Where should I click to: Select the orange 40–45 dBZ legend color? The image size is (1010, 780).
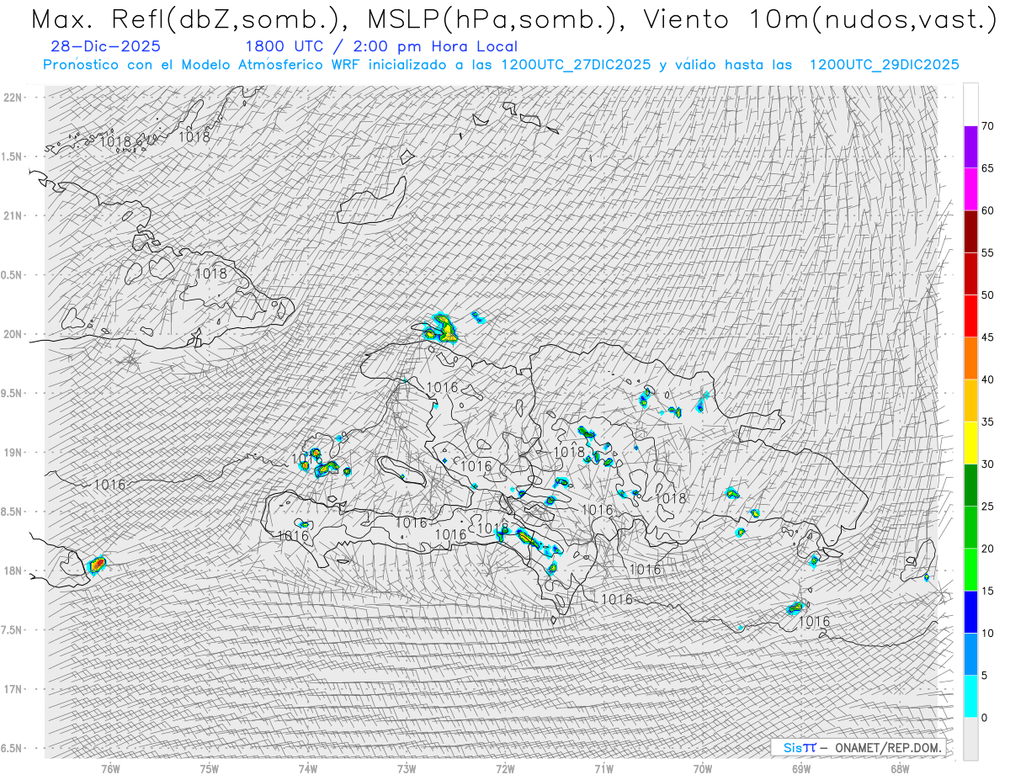point(970,358)
